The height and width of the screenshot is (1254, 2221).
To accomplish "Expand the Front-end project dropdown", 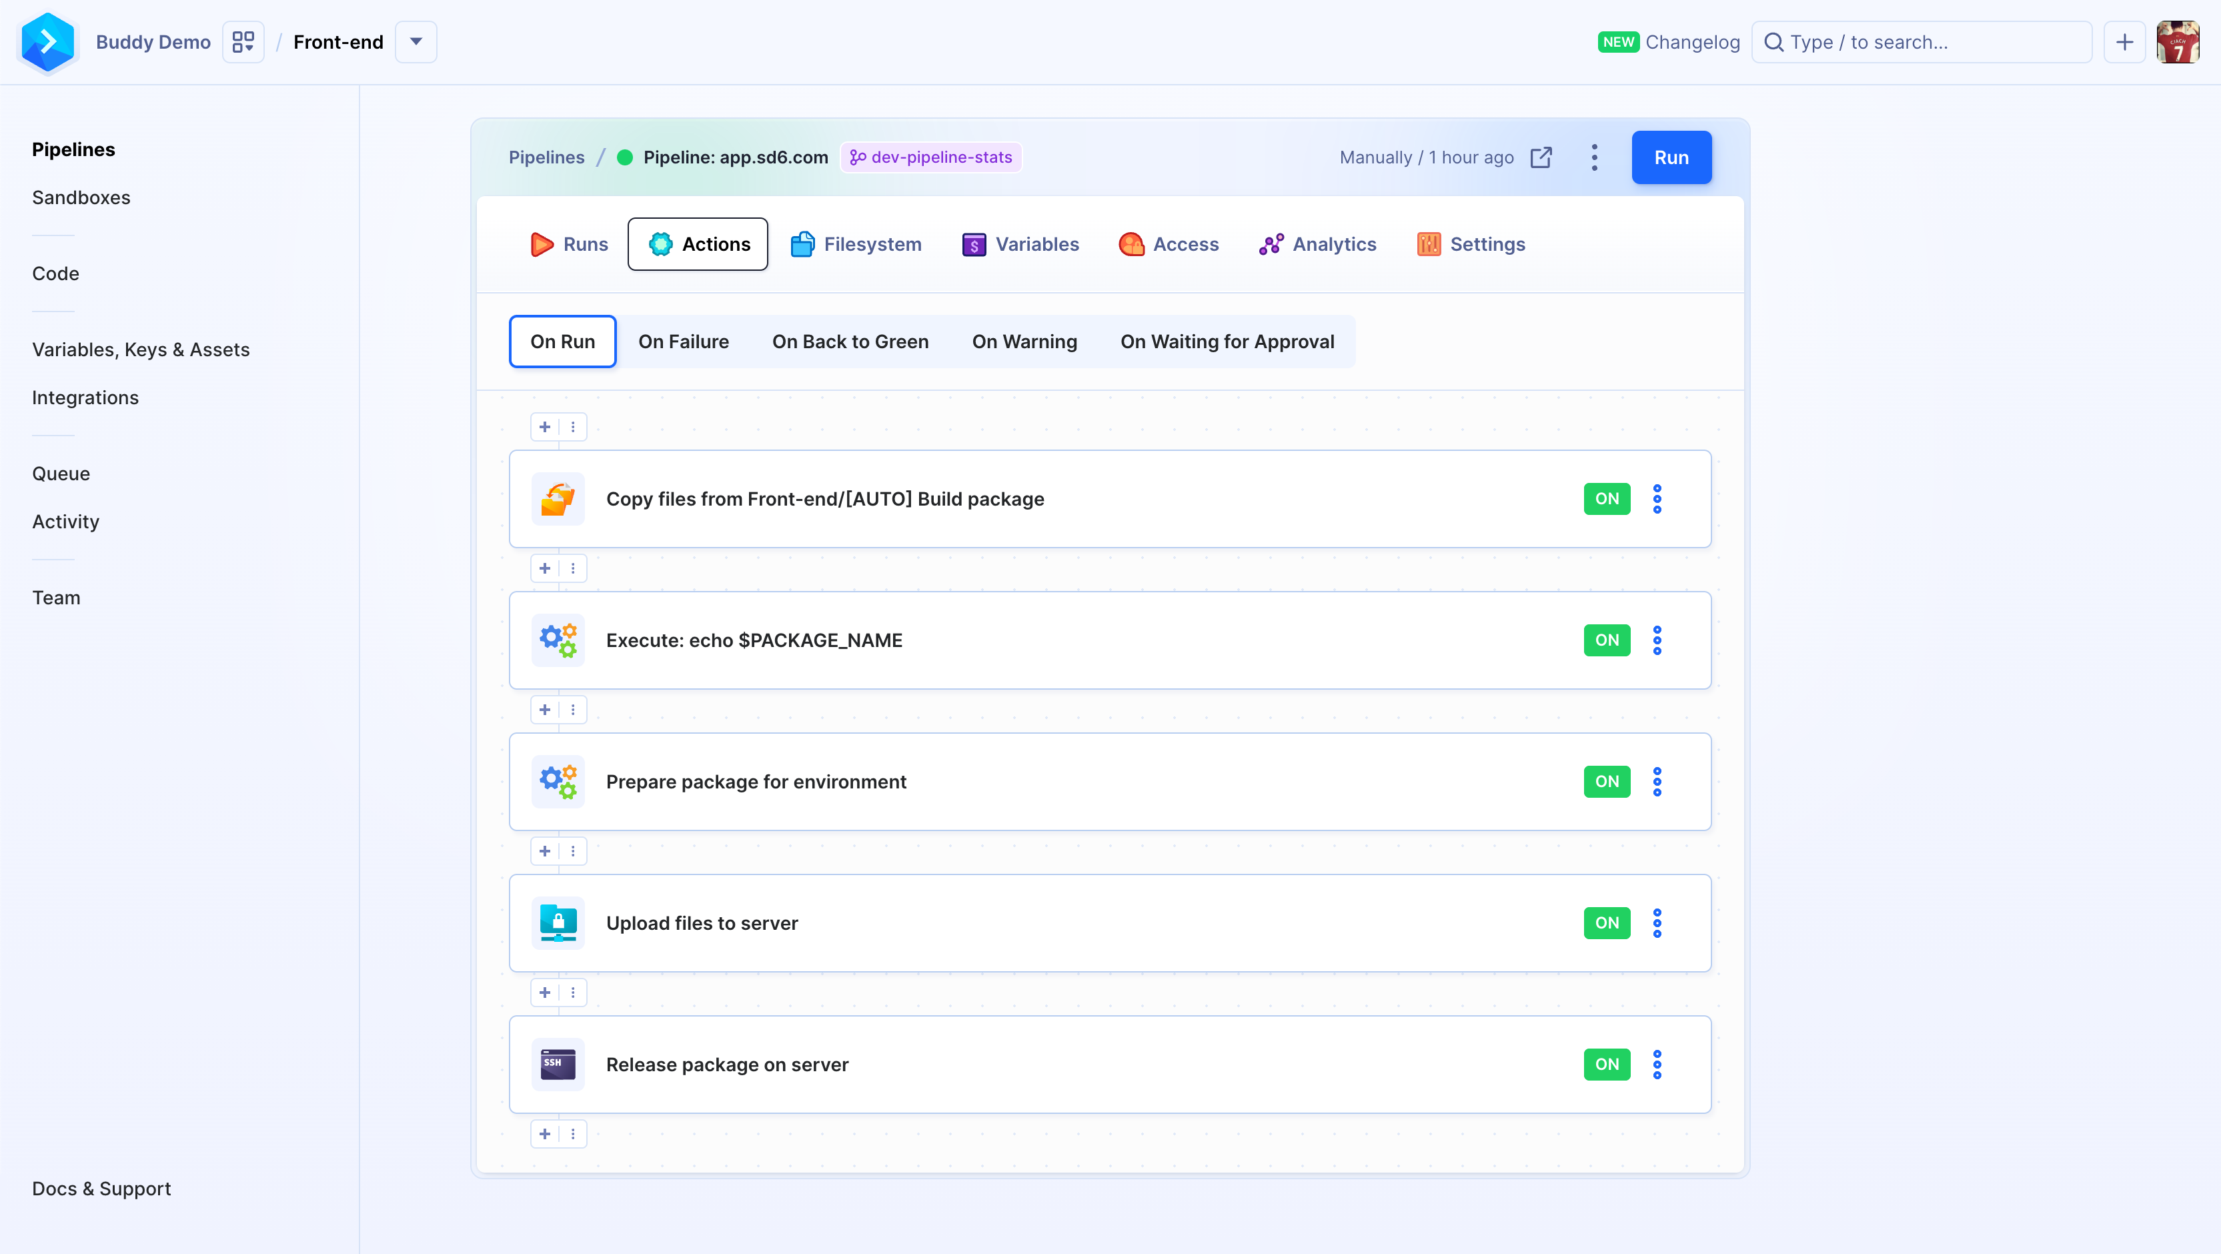I will [415, 43].
